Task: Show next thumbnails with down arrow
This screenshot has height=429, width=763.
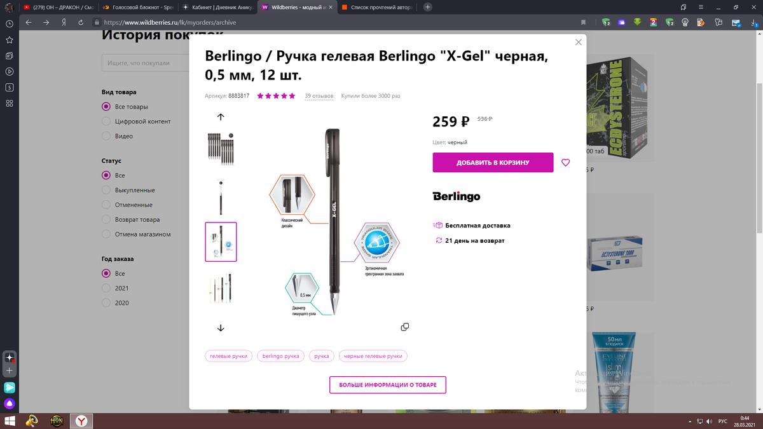Action: coord(221,328)
